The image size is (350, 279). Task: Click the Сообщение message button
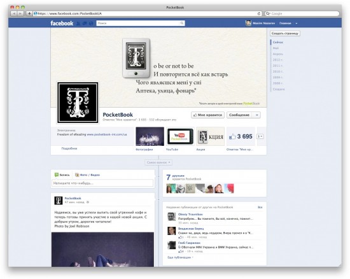coord(239,115)
